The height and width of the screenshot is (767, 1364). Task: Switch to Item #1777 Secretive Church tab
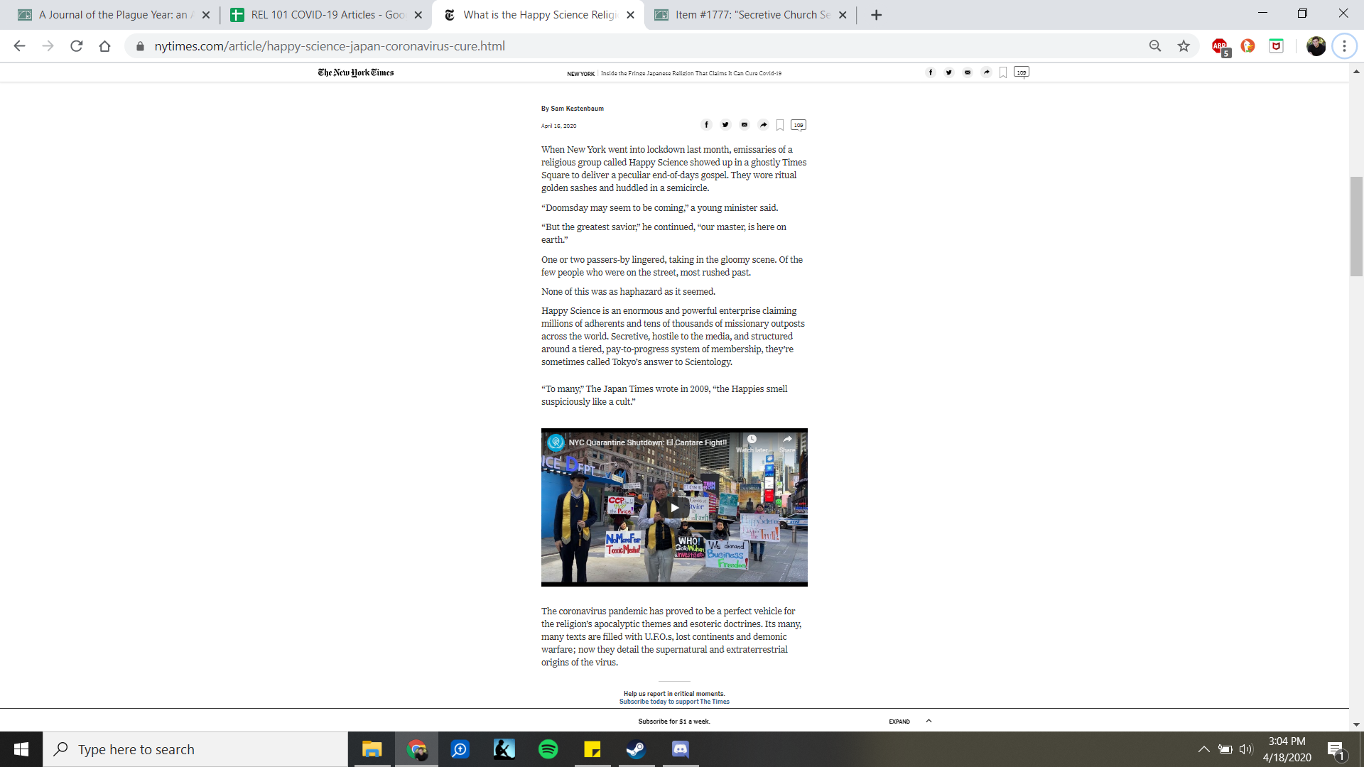[750, 15]
